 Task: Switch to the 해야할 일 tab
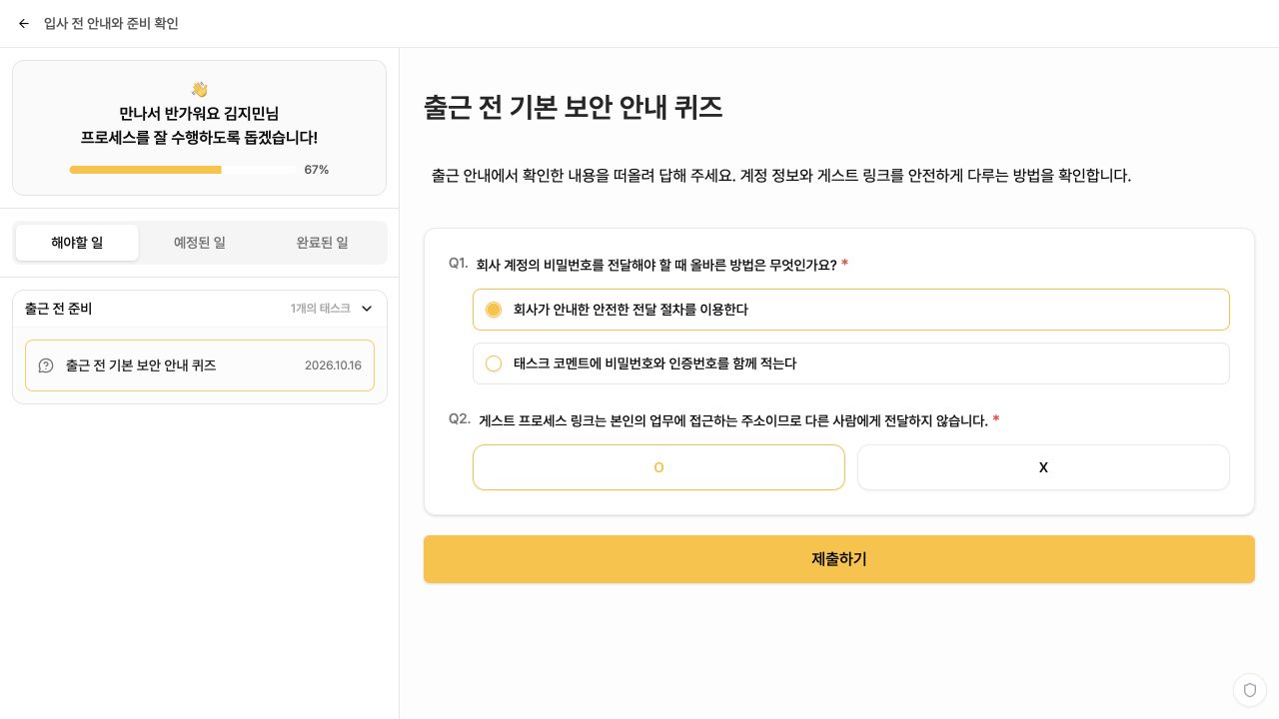(x=77, y=243)
